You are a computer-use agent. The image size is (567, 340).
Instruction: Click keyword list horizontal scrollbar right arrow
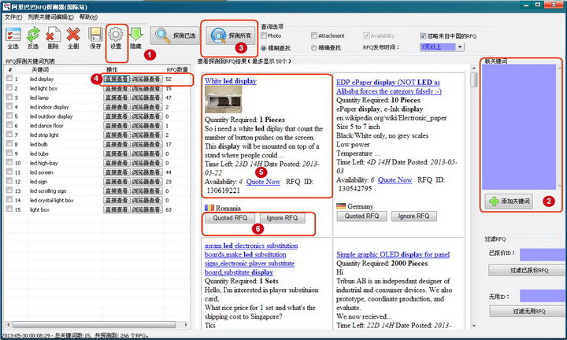[x=186, y=324]
